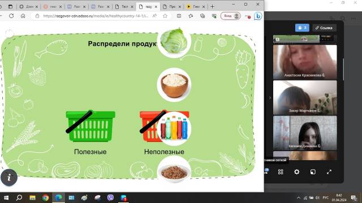Add this page to favorites (star)

coord(165,16)
